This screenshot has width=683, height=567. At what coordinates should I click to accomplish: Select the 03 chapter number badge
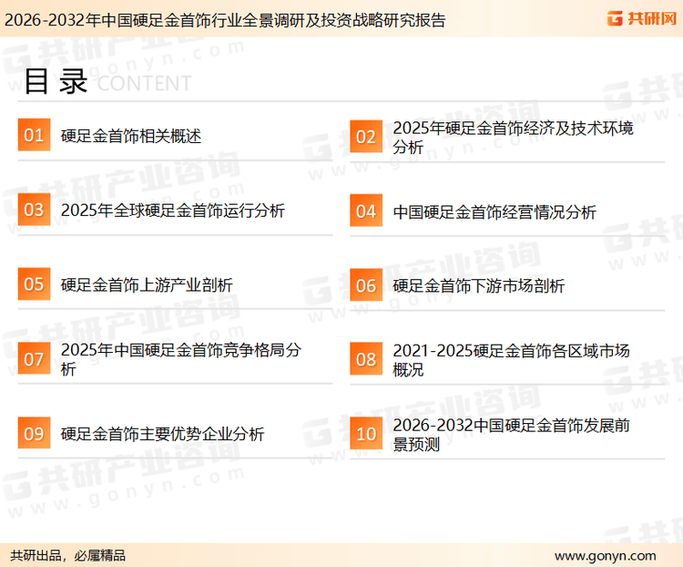(34, 211)
